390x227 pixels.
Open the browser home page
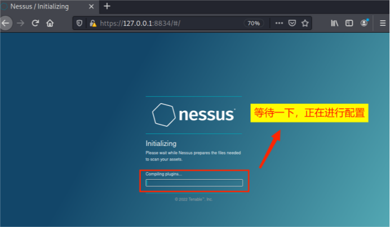pos(50,23)
